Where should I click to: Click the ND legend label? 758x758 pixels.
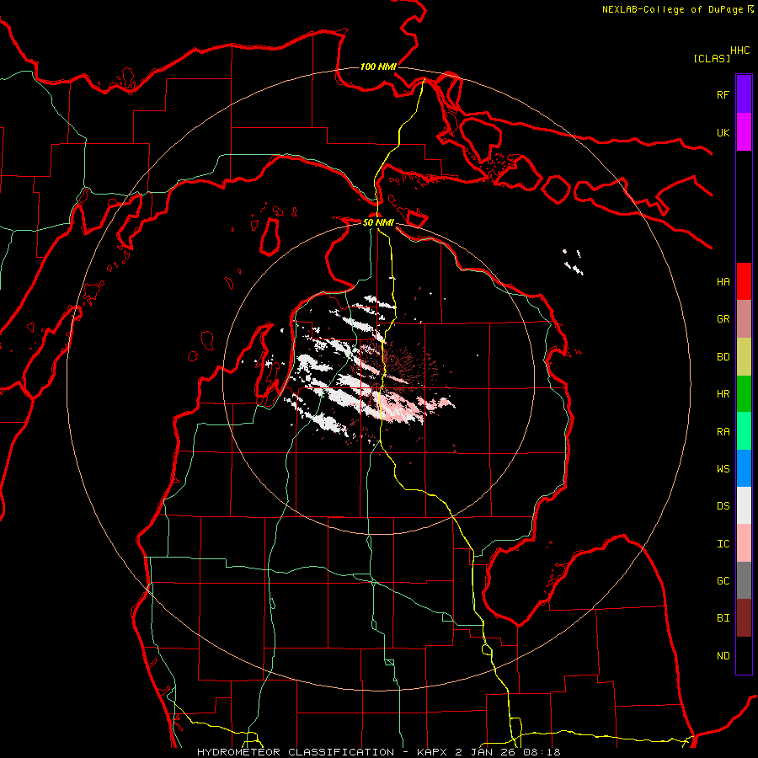click(723, 656)
